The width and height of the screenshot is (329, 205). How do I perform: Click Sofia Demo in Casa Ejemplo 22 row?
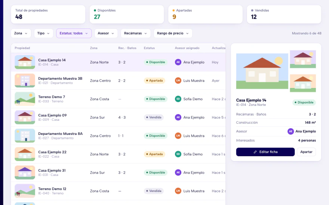click(193, 154)
